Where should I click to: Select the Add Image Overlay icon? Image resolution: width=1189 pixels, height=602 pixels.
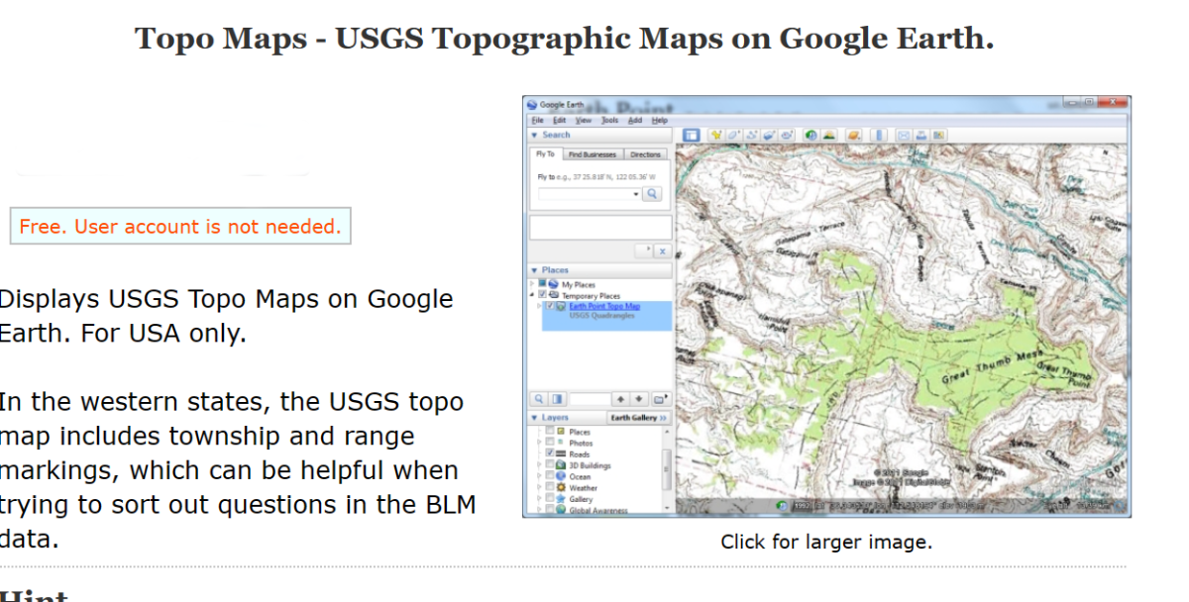770,135
